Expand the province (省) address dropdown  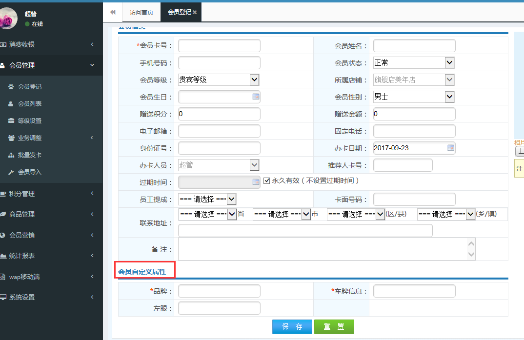click(232, 214)
